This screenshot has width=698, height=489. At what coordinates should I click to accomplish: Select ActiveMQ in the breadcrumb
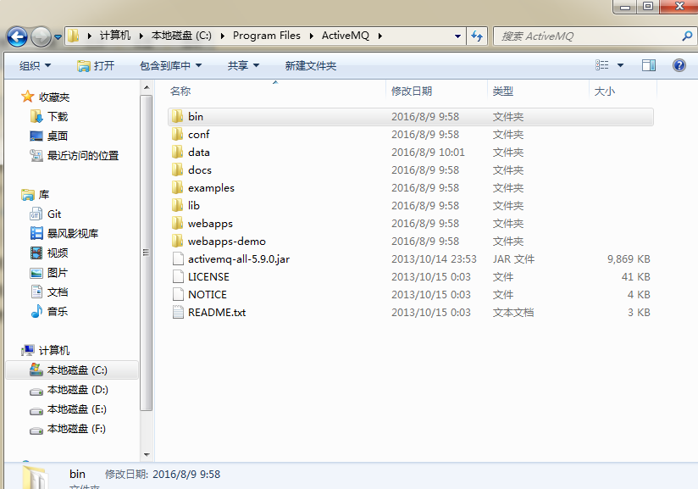[346, 36]
